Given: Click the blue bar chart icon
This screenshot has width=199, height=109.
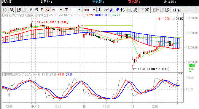Looking at the screenshot, I should click(117, 10).
